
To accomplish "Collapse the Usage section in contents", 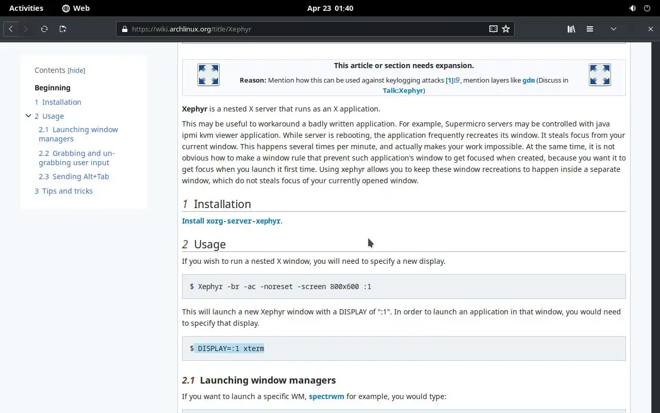I will click(x=28, y=116).
